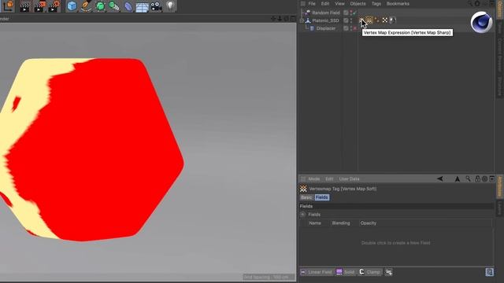The width and height of the screenshot is (504, 283).
Task: Switch to the Fields tab
Action: point(322,197)
